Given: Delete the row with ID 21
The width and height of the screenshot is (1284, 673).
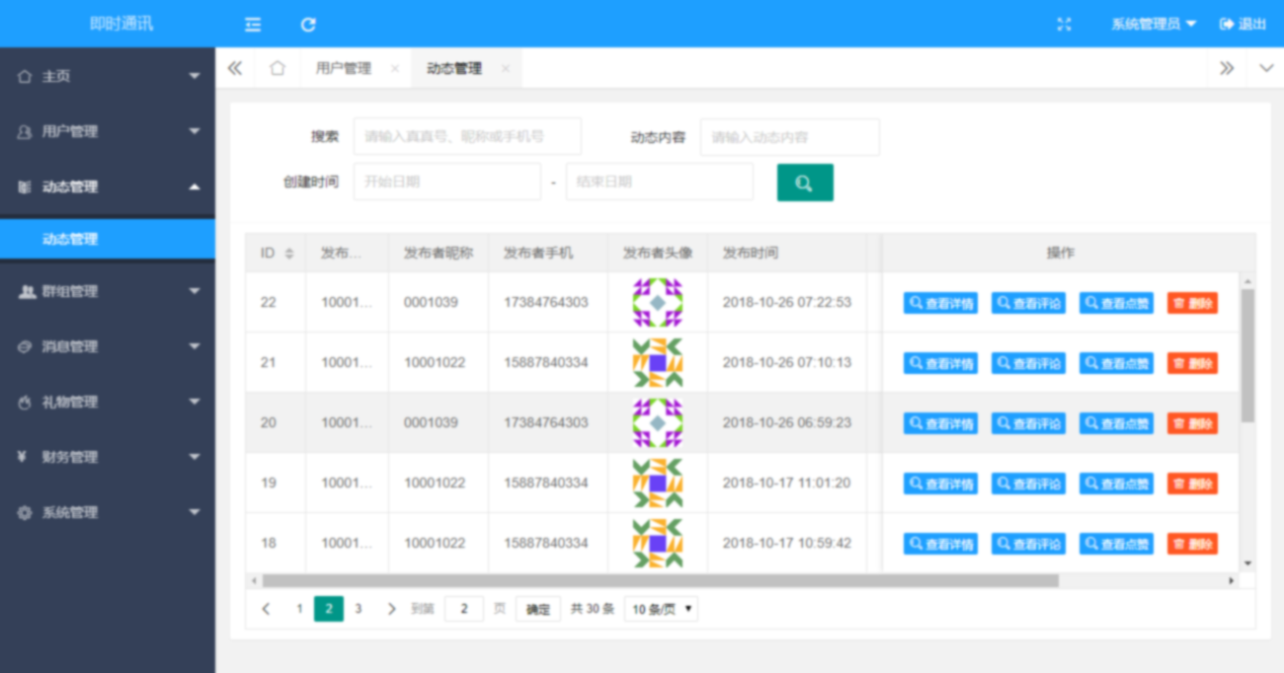Looking at the screenshot, I should (1192, 363).
